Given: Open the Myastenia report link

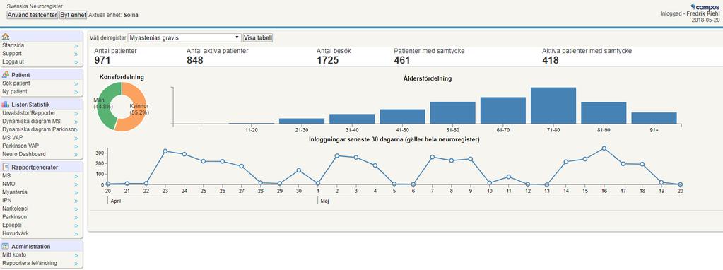Looking at the screenshot, I should click(x=14, y=192).
